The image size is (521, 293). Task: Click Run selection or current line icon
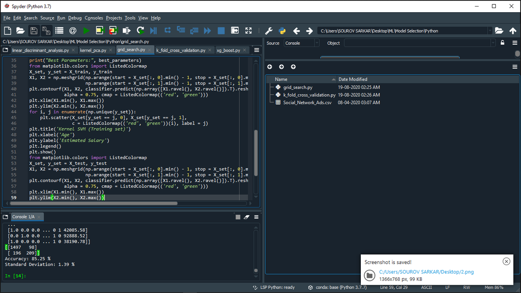pyautogui.click(x=126, y=31)
